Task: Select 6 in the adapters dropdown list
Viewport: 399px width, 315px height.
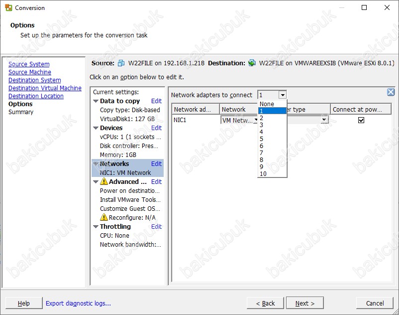Action: tap(272, 146)
